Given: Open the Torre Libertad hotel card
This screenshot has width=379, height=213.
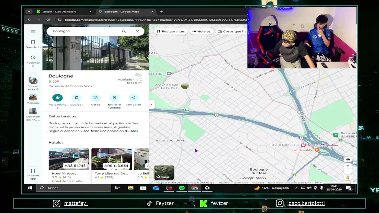Looking at the screenshot, I should pos(112,166).
